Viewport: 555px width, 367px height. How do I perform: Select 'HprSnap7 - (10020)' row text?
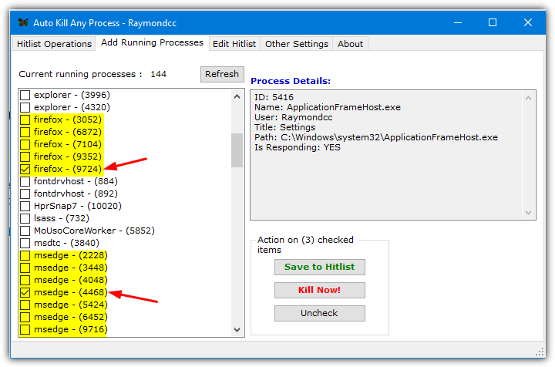point(78,206)
